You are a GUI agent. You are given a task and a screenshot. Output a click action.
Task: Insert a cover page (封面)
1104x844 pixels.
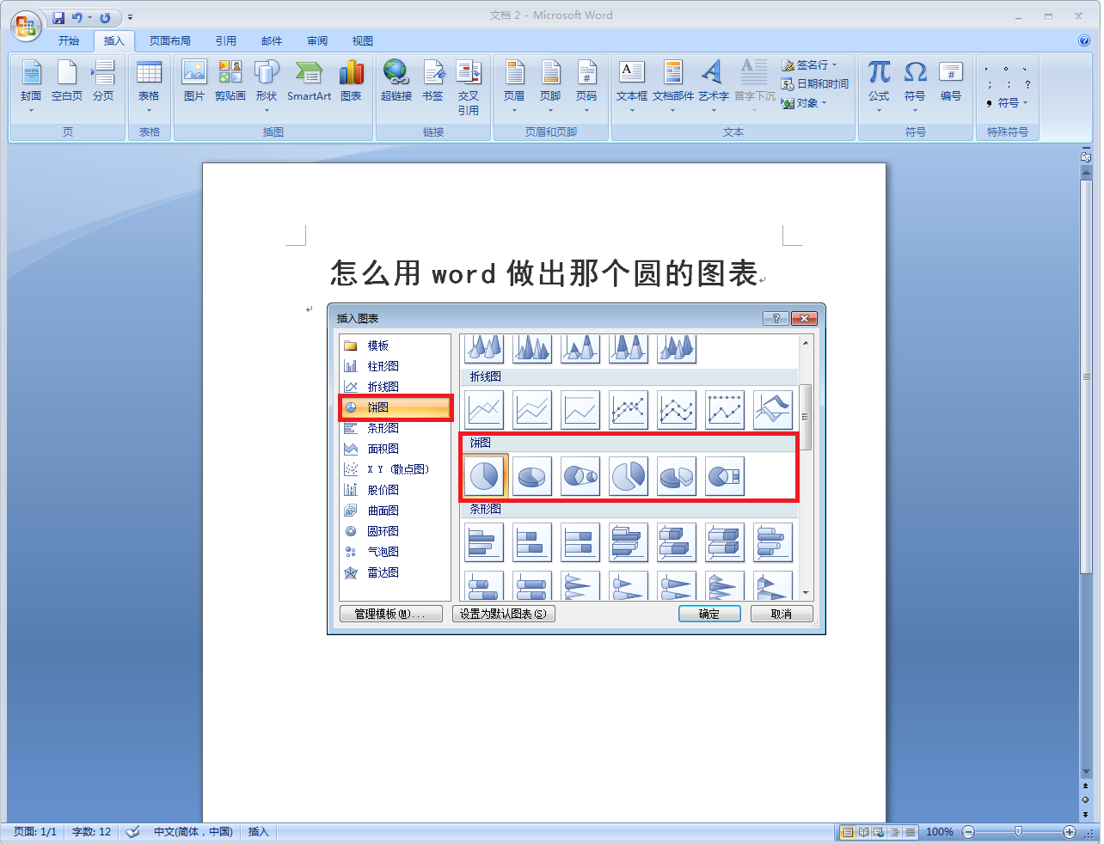(31, 86)
